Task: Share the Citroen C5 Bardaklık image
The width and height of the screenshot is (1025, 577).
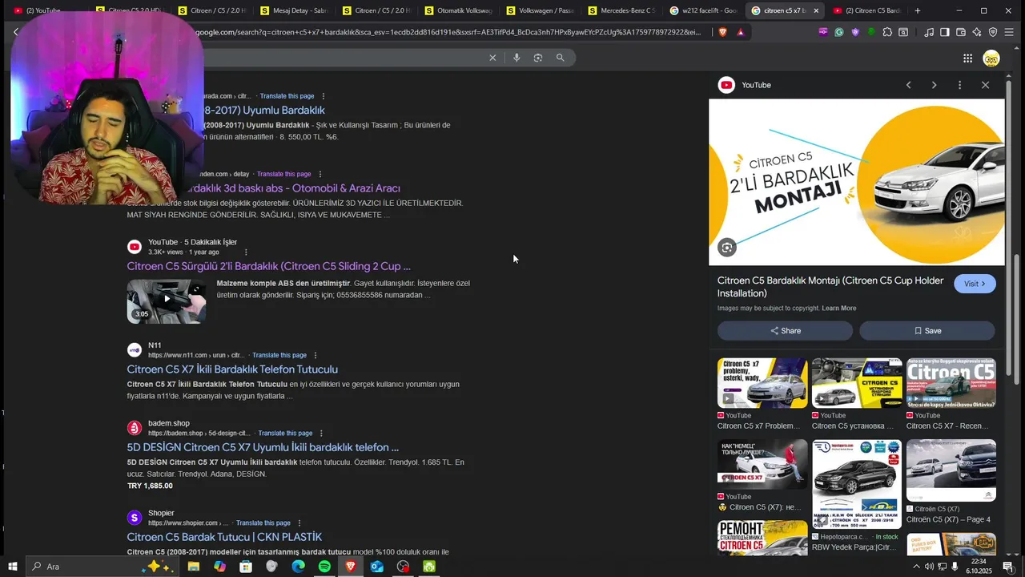Action: point(785,330)
